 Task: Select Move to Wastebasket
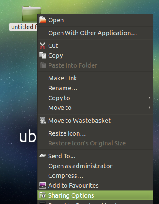95,121
